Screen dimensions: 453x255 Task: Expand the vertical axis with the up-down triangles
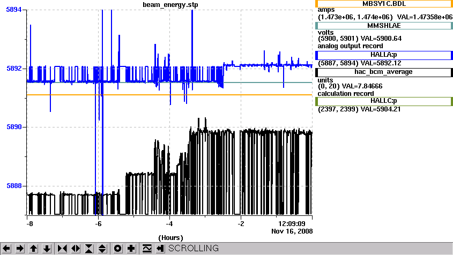102,249
